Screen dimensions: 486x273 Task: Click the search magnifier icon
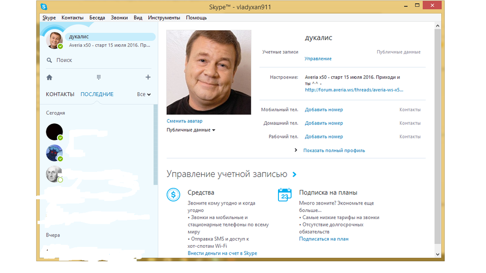click(x=49, y=60)
